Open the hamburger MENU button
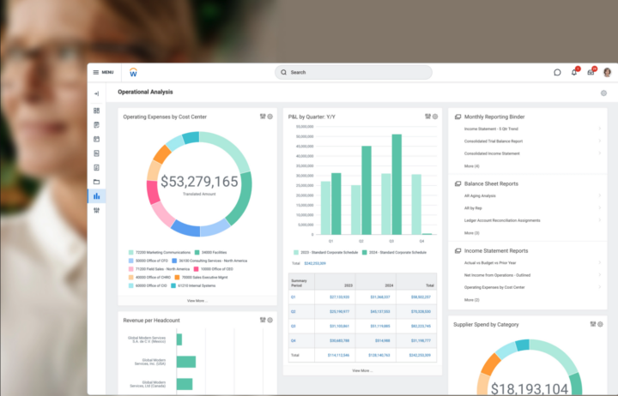Viewport: 618px width, 396px height. click(x=103, y=72)
